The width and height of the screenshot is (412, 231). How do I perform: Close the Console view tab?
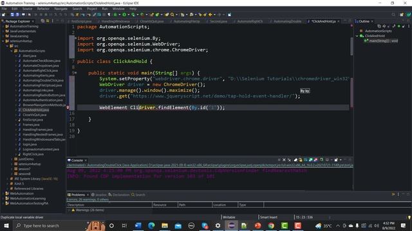click(x=86, y=160)
